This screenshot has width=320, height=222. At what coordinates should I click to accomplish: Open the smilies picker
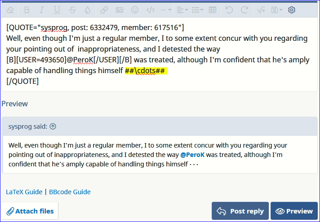pyautogui.click(x=135, y=10)
